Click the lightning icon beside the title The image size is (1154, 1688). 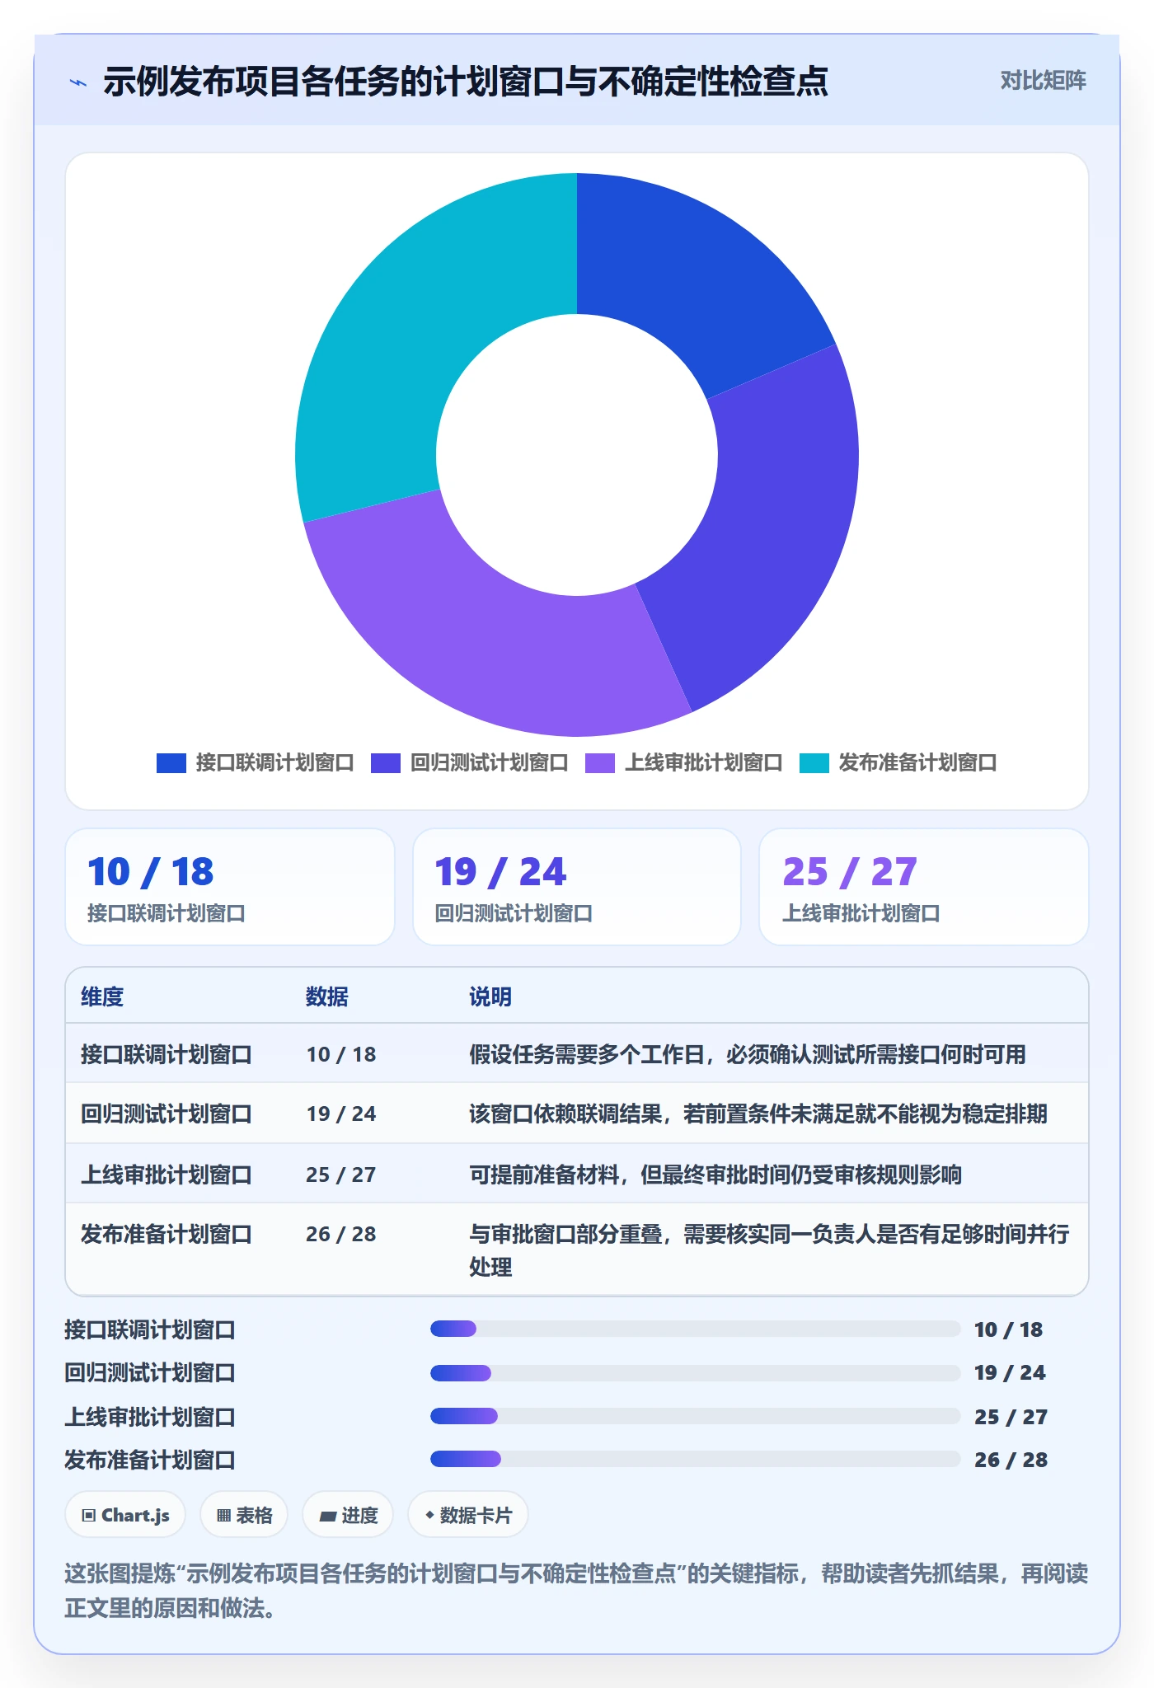(x=78, y=82)
